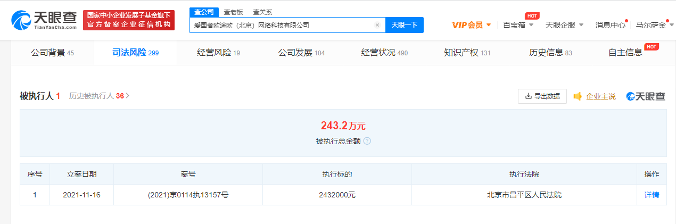Open 详情 for case 13157号
This screenshot has width=676, height=224.
[652, 195]
